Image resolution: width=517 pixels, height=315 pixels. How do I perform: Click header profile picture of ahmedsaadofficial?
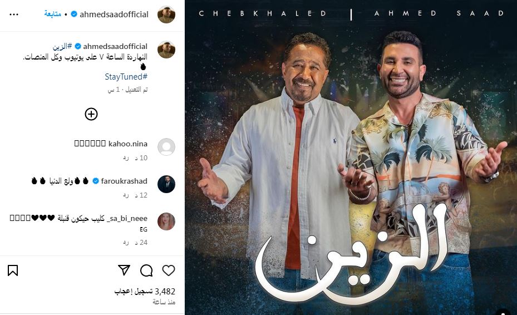(166, 14)
